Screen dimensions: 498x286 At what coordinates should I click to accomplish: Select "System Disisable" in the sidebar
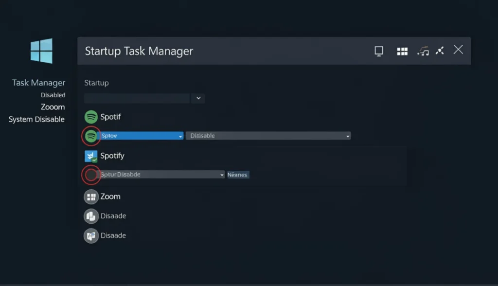36,120
